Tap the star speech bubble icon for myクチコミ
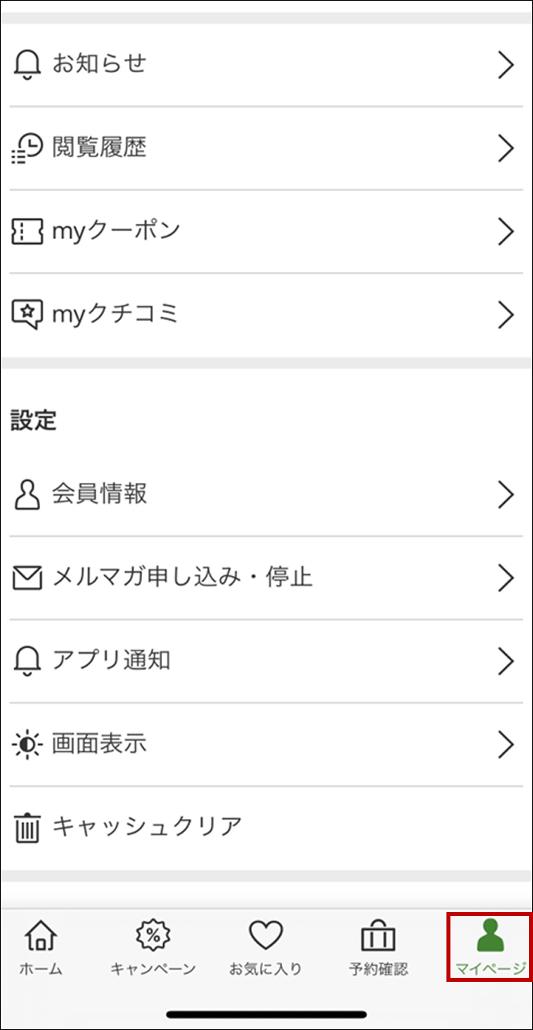This screenshot has height=1030, width=533. click(27, 314)
